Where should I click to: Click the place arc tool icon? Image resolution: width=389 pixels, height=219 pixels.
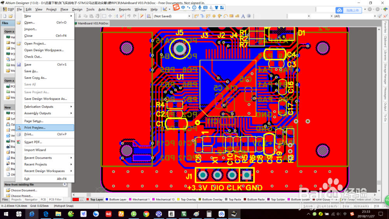(226, 16)
